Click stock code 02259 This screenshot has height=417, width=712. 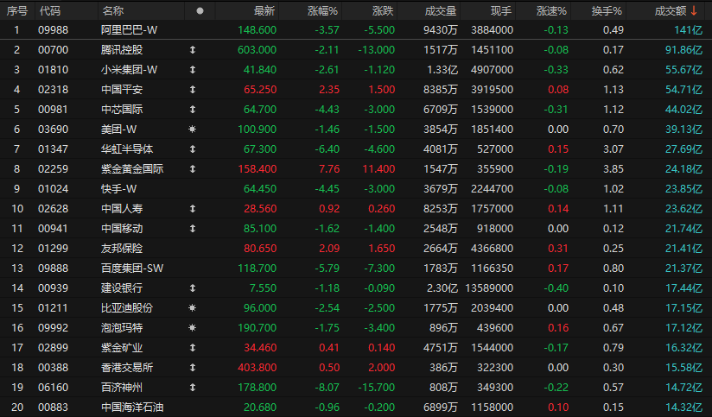point(53,169)
